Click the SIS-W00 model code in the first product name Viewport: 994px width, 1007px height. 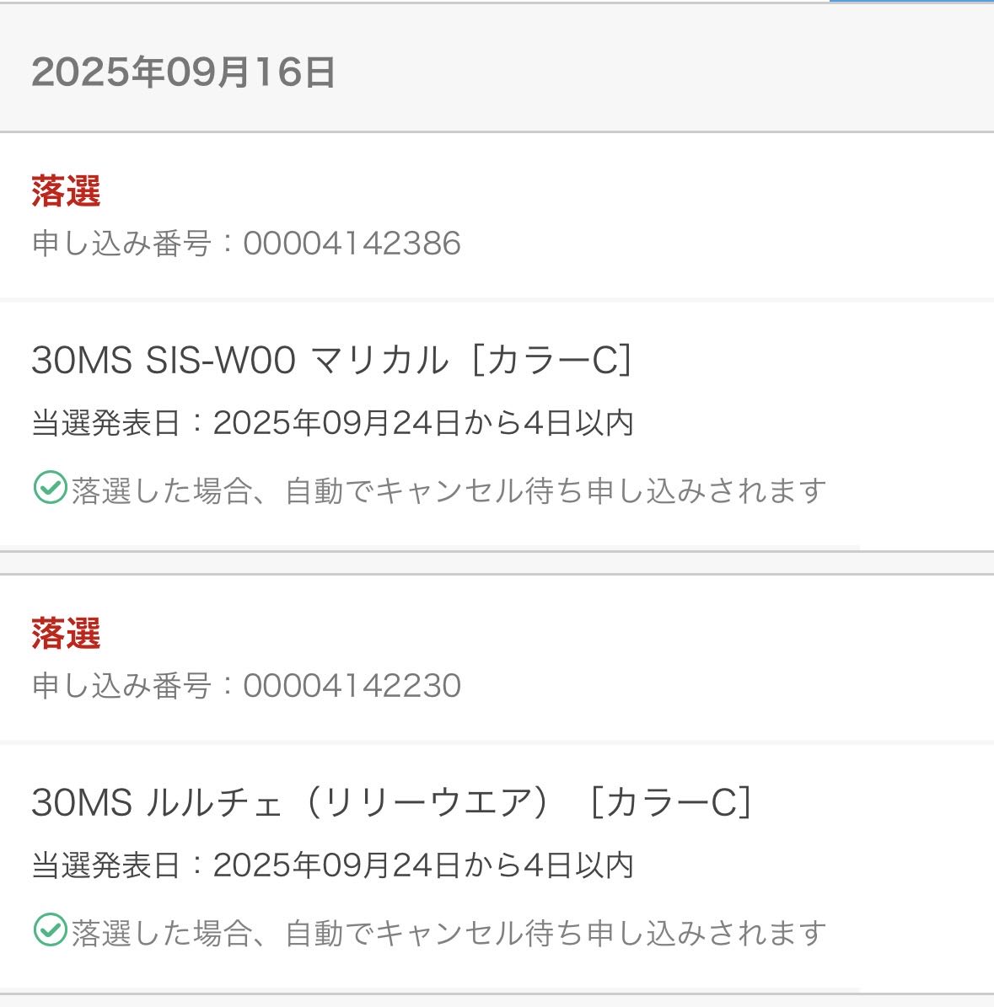pos(221,361)
